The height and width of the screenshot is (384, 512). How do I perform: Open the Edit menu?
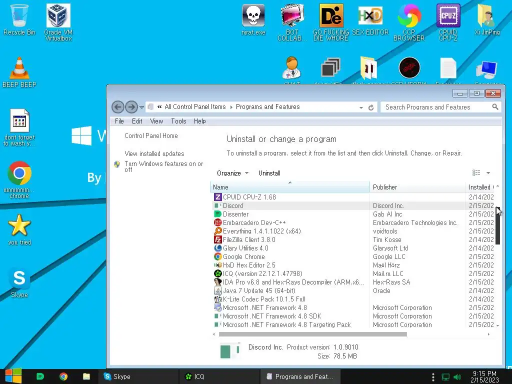click(x=137, y=121)
